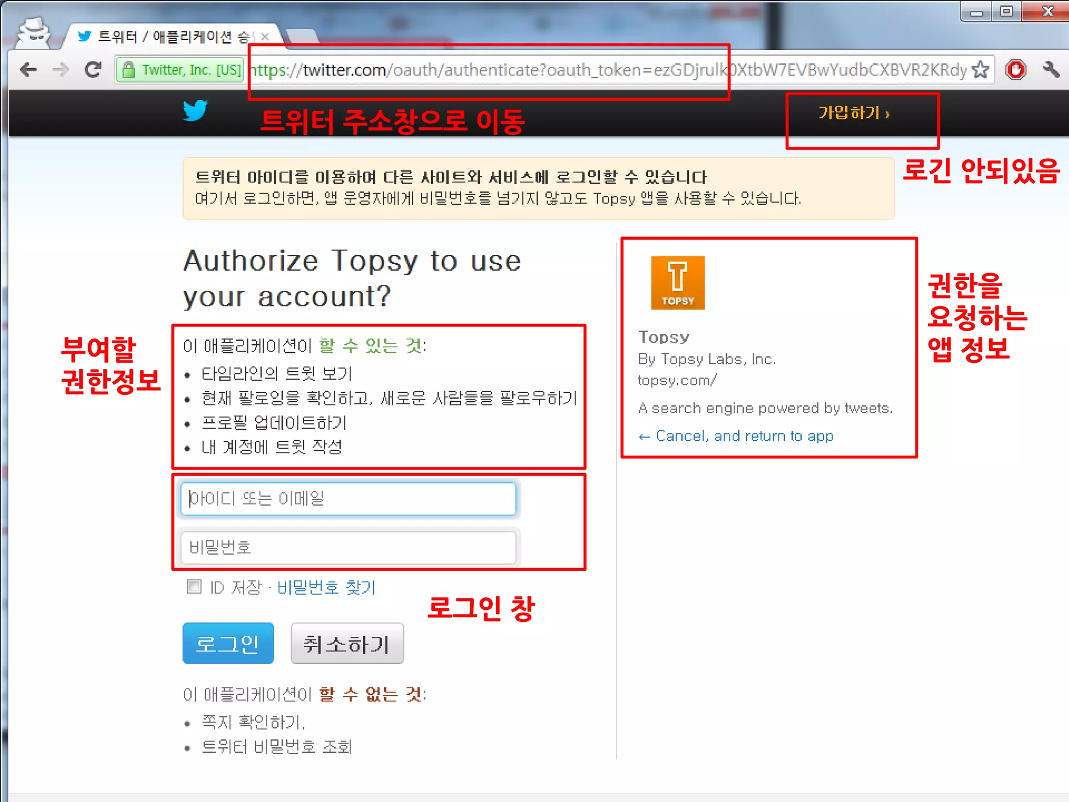Open the Chrome wrench settings menu
The image size is (1069, 802).
(1051, 69)
